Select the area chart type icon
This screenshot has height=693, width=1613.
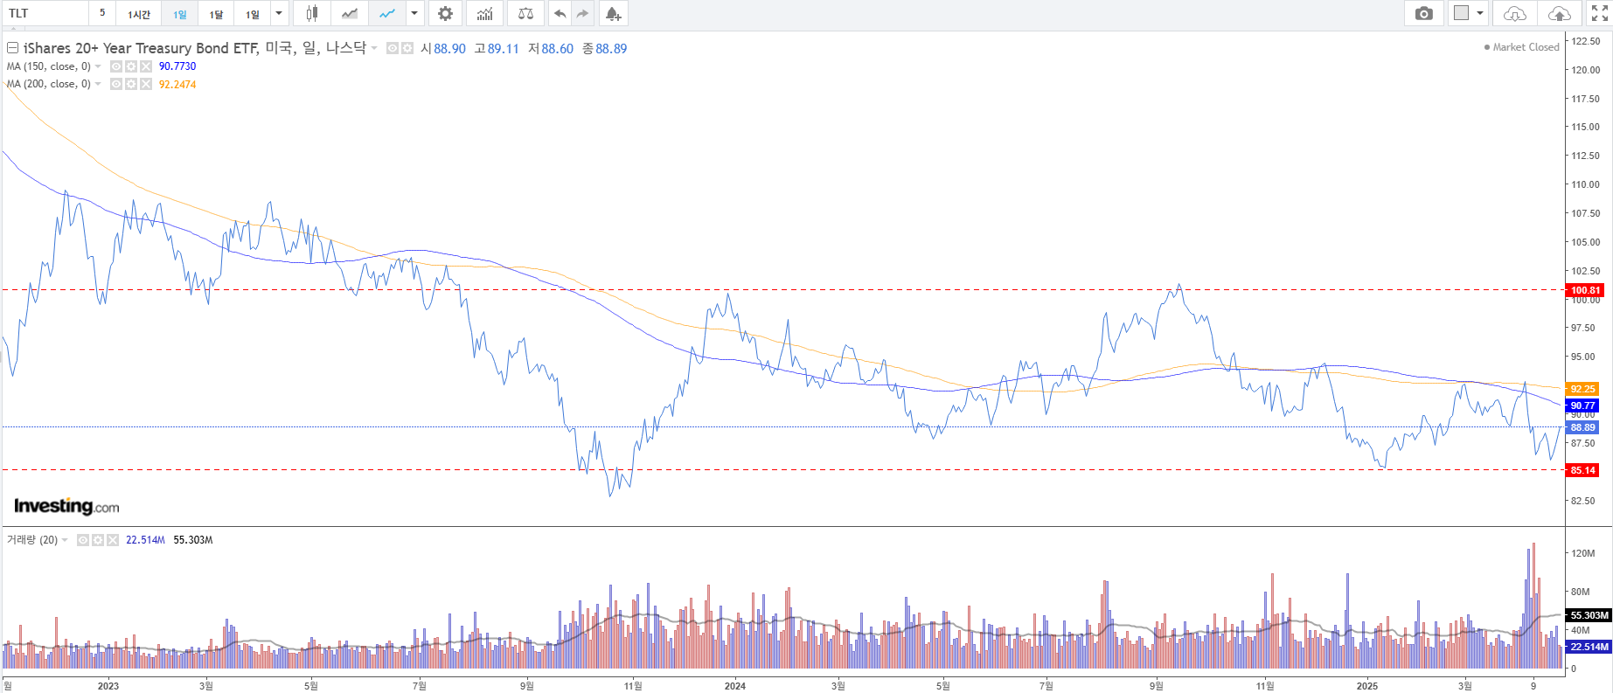[350, 13]
